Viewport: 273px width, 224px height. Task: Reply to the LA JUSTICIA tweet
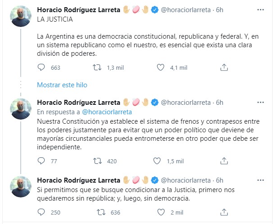point(41,67)
